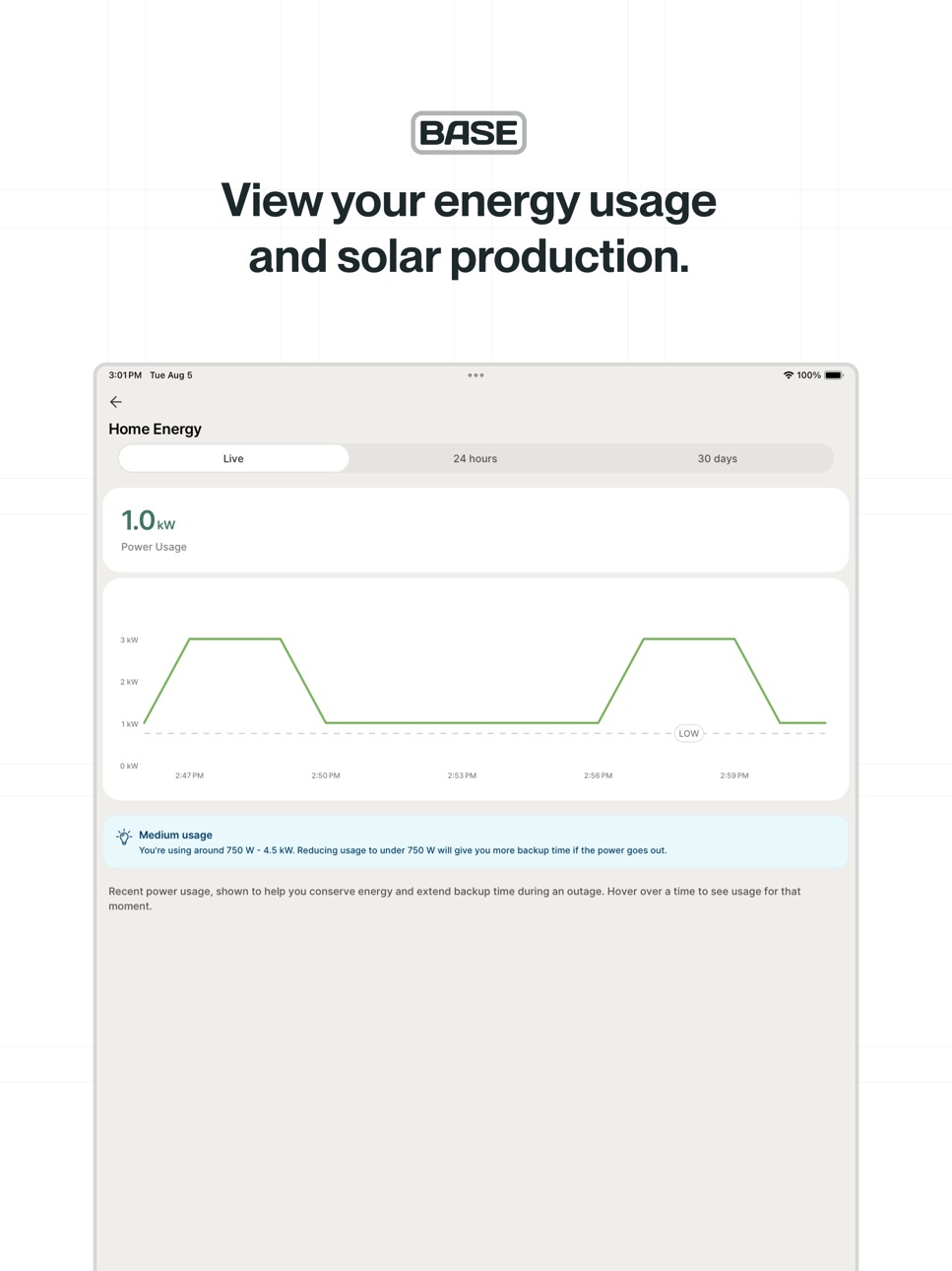Tap the 2:59 PM axis label

[734, 775]
